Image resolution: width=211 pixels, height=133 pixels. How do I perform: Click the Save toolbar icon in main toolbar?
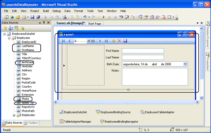point(32,17)
